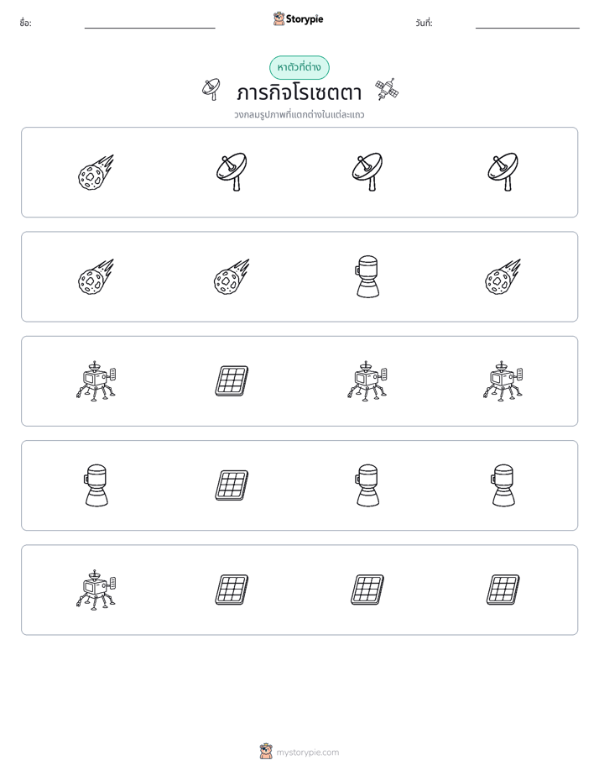Click the bear mascot icon in footer

click(x=266, y=752)
